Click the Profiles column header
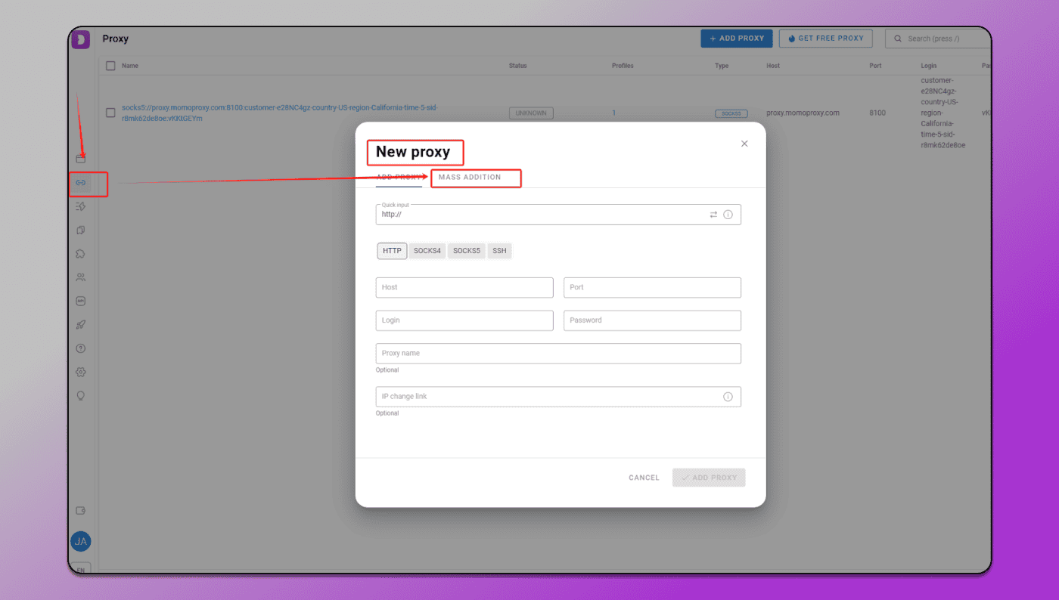The width and height of the screenshot is (1059, 600). (x=623, y=66)
